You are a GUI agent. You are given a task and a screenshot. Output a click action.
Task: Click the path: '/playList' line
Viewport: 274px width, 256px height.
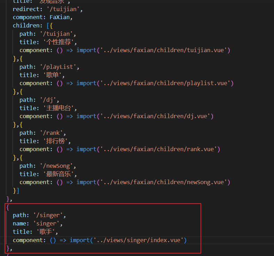tap(49, 67)
